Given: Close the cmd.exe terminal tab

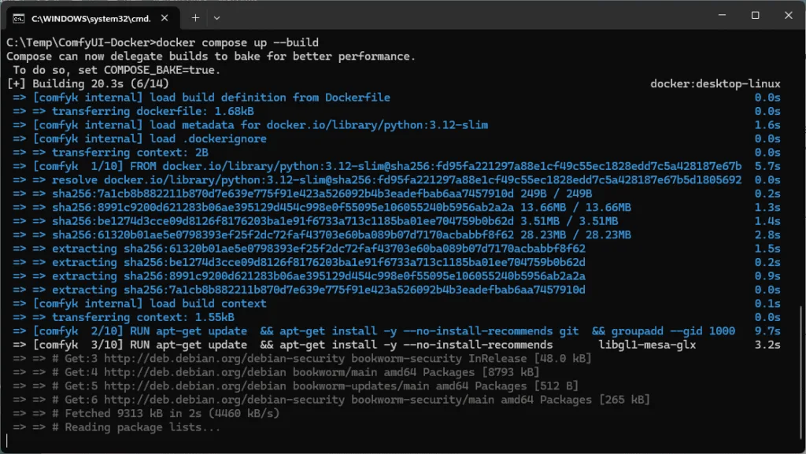Looking at the screenshot, I should (x=163, y=17).
